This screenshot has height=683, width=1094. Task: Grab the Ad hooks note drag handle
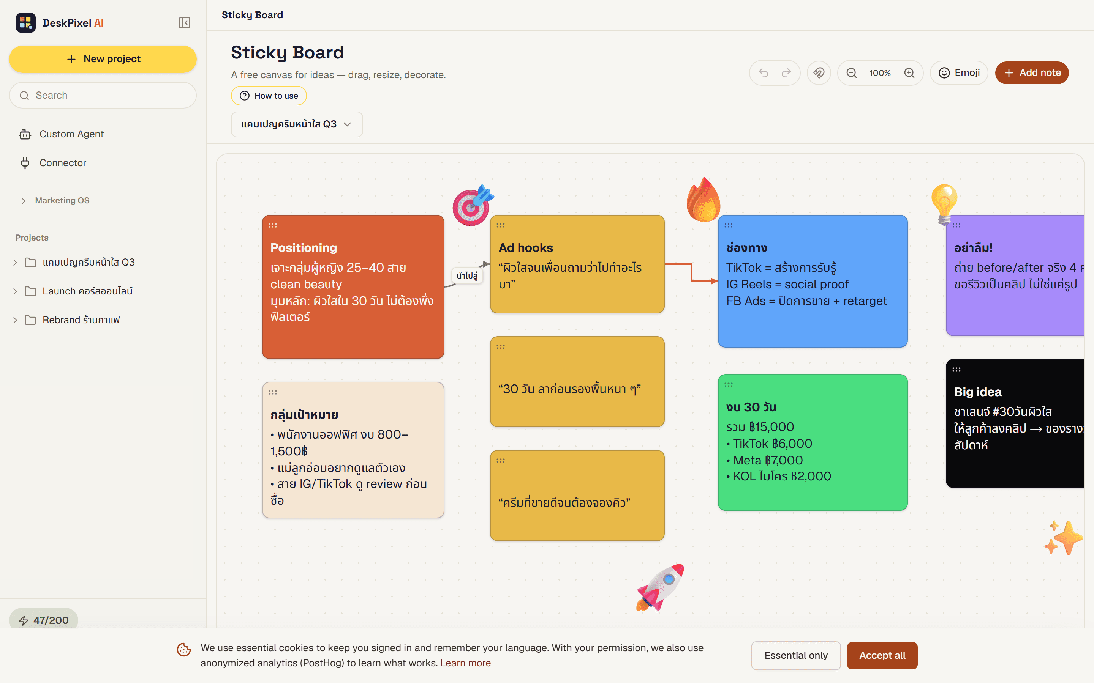coord(500,225)
